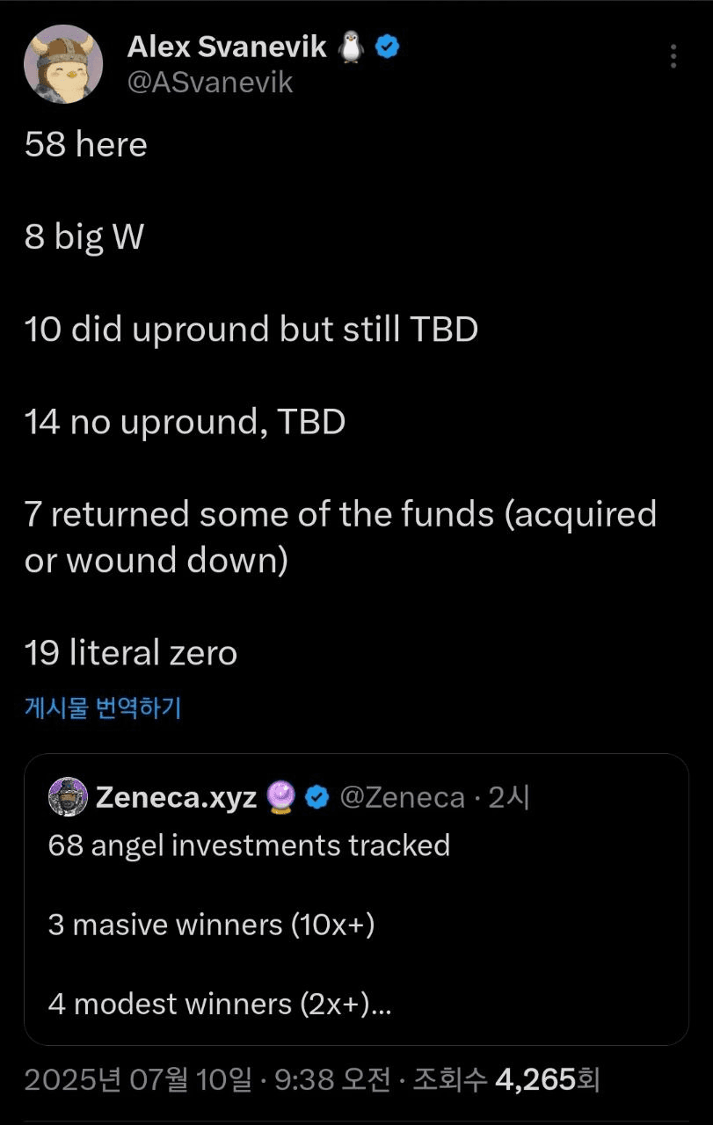
Task: Click the '19 literal zero' line
Action: 131,653
